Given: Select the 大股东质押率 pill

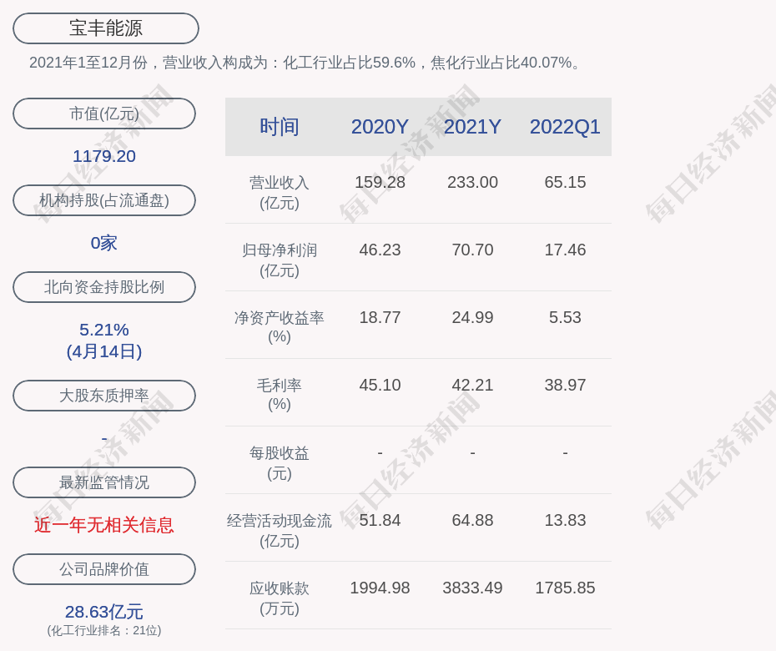Looking at the screenshot, I should point(104,395).
